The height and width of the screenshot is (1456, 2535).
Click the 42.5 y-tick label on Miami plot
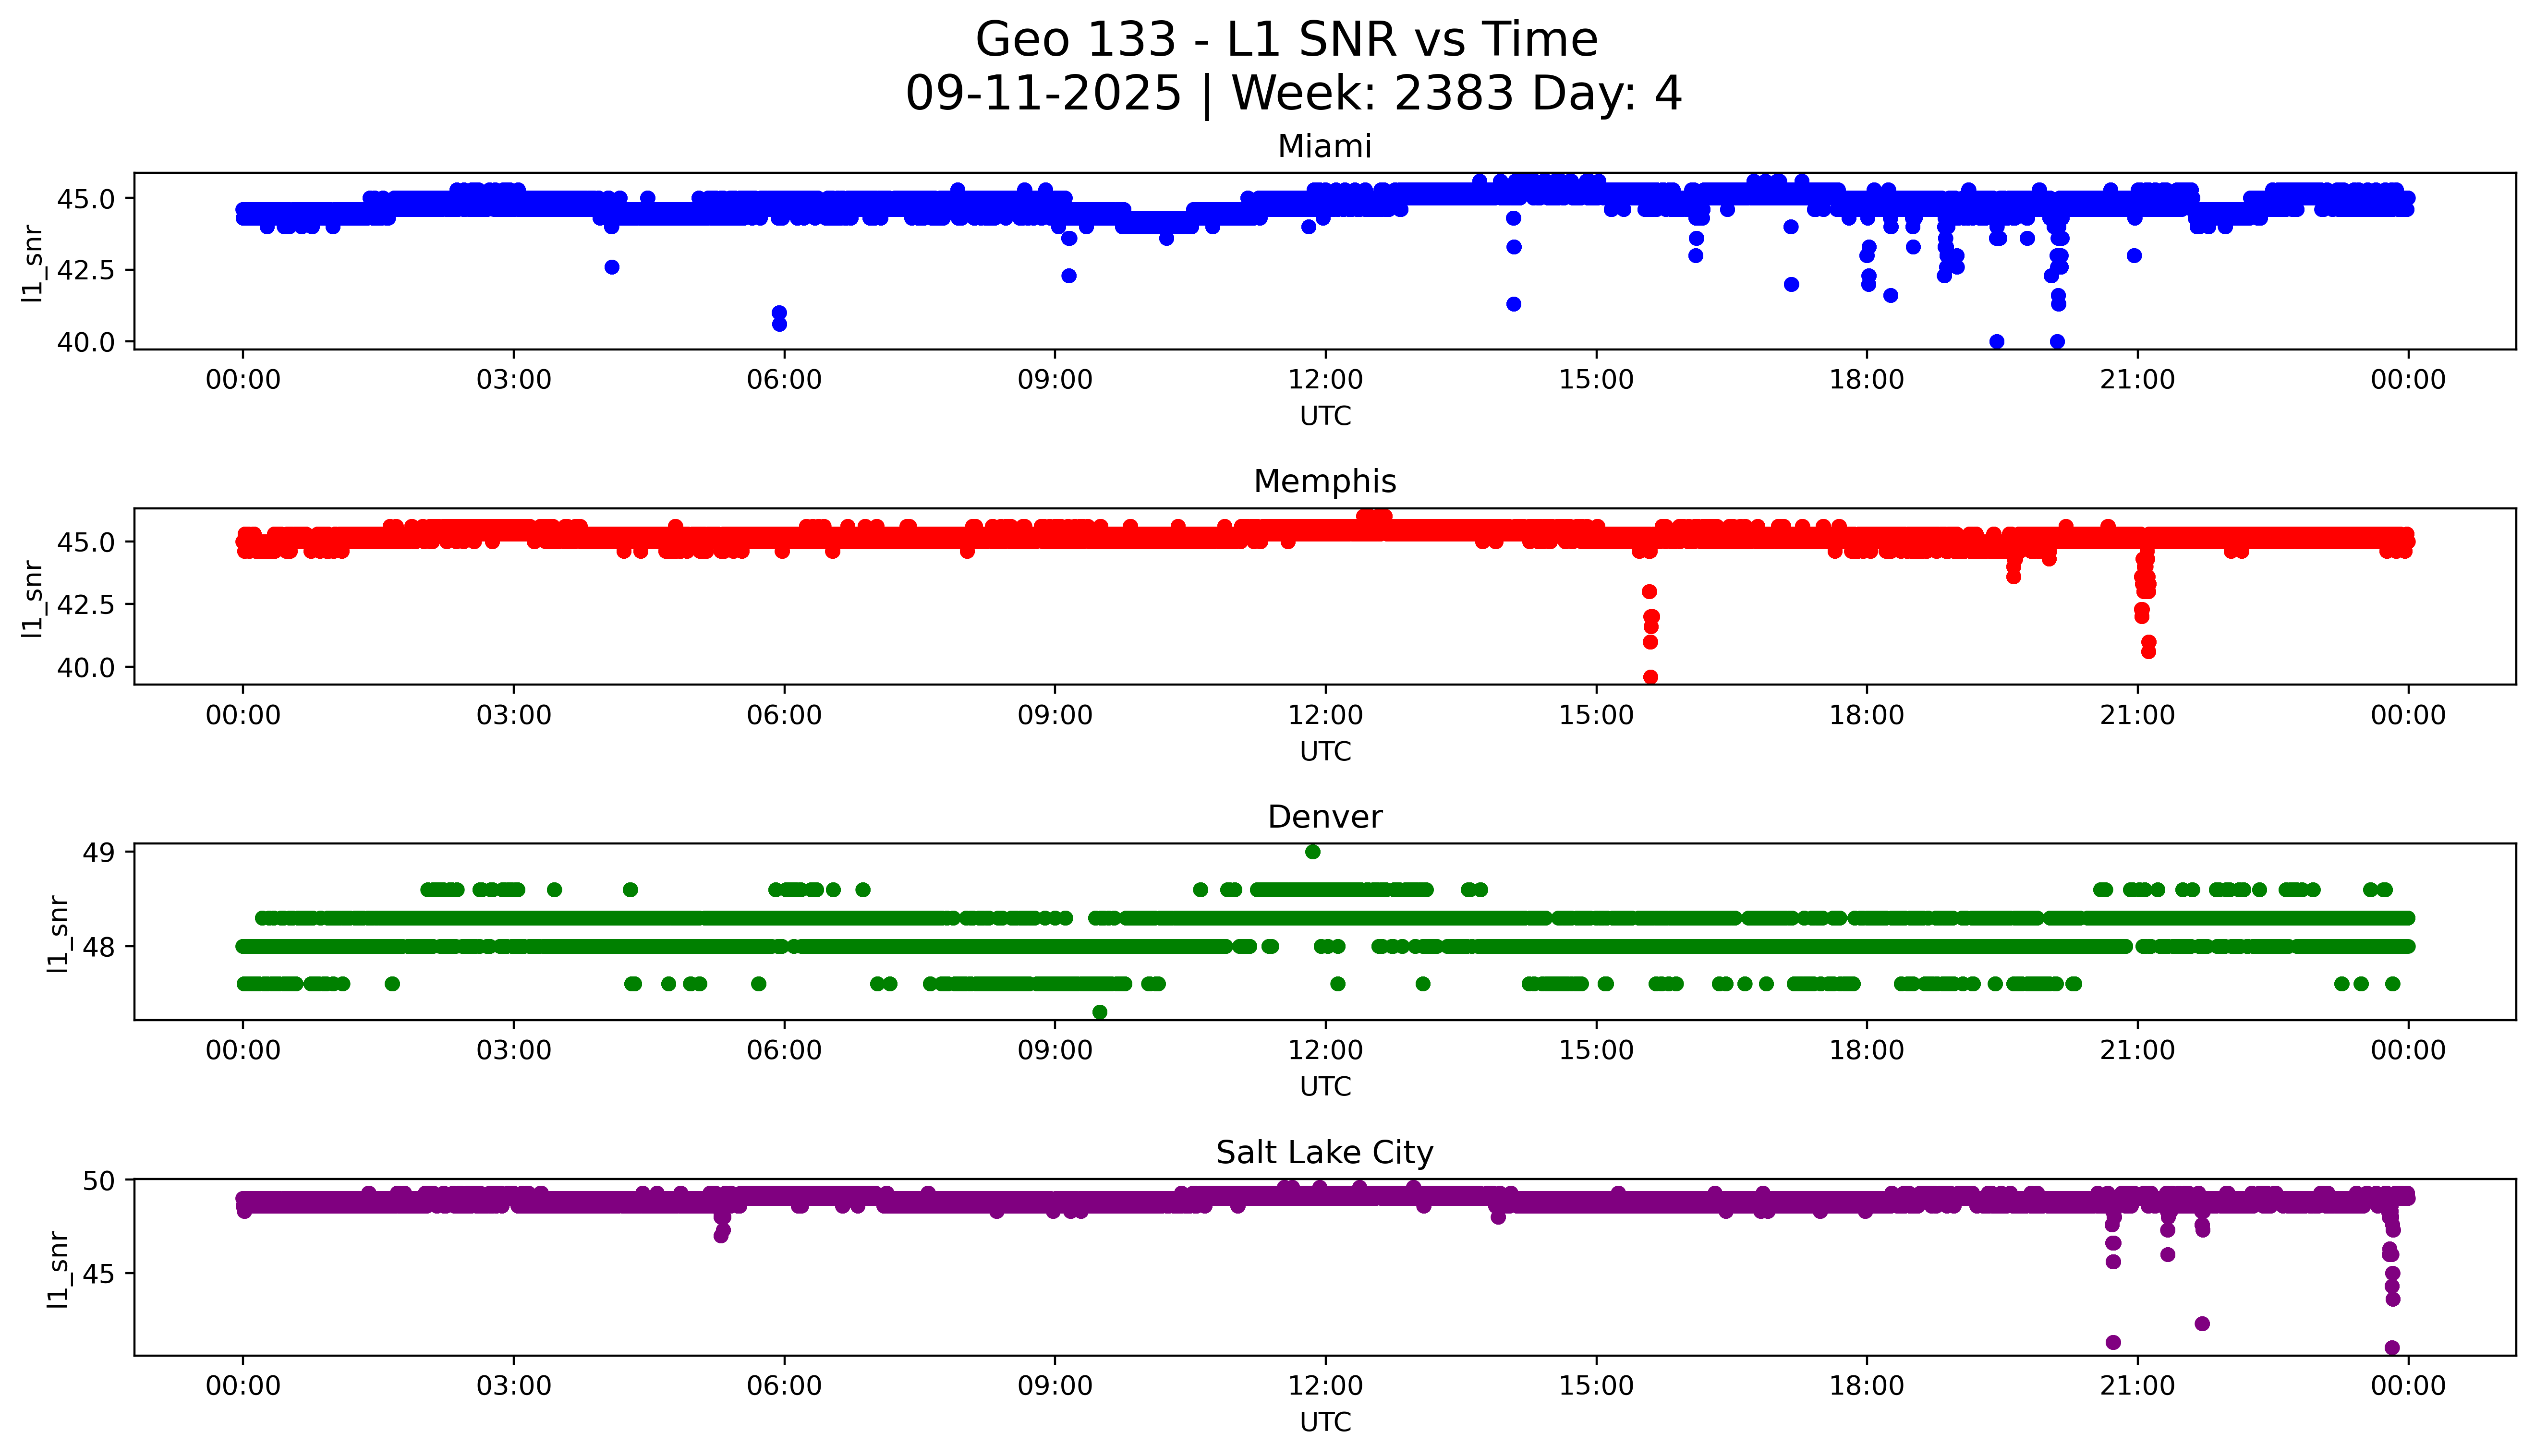(x=85, y=270)
